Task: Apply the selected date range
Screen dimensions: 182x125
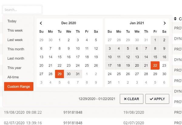Action: click(157, 99)
